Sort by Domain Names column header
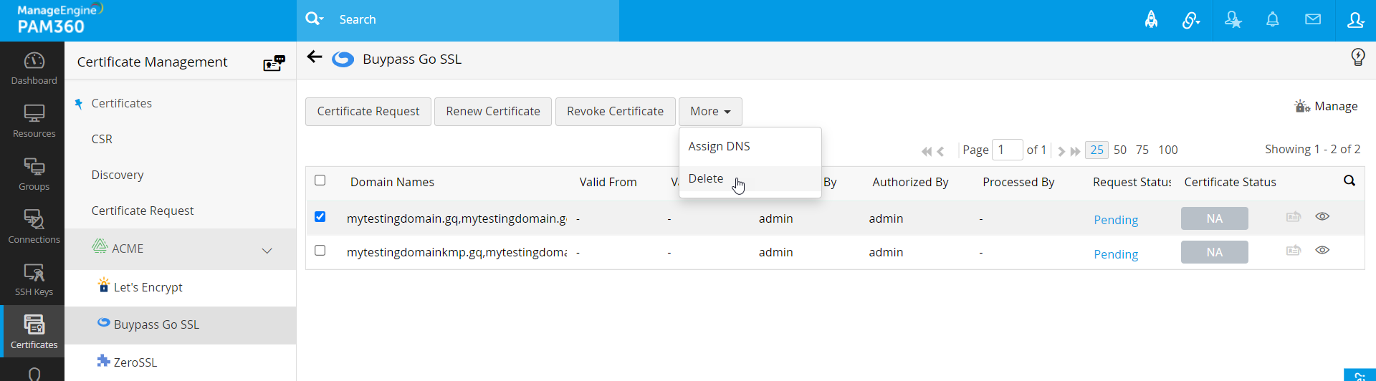 [392, 182]
